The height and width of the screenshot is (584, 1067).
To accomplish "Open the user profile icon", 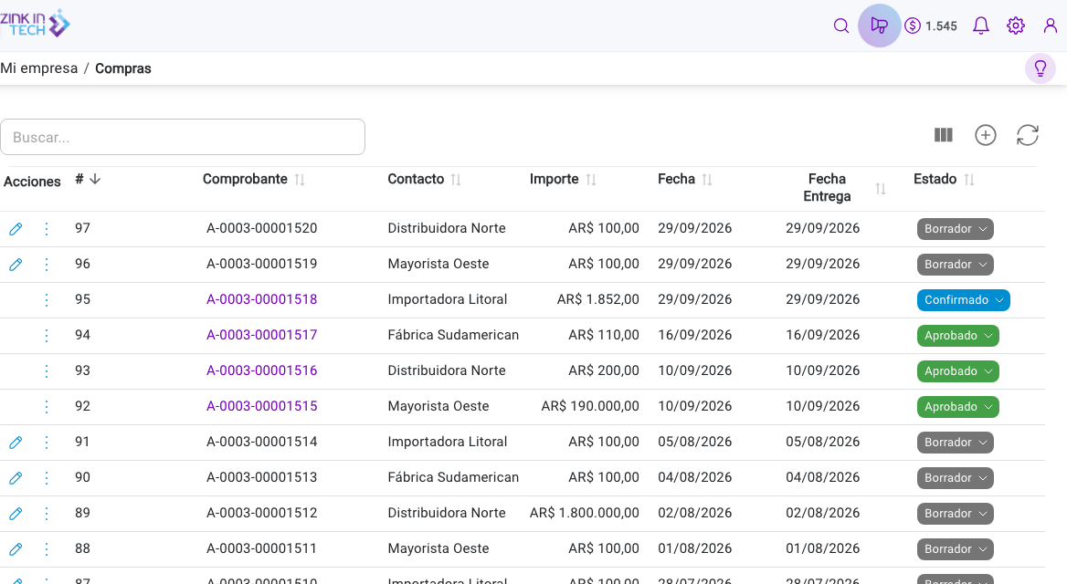I will click(x=1050, y=26).
